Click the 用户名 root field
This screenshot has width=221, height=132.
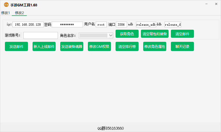pos(101,24)
